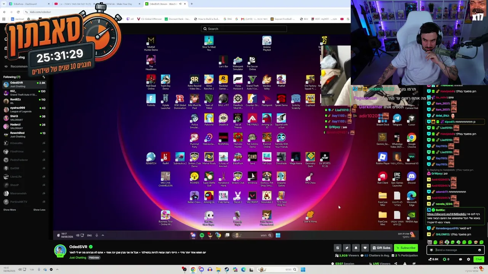Open the FPS Chess shortcut

tap(310, 178)
